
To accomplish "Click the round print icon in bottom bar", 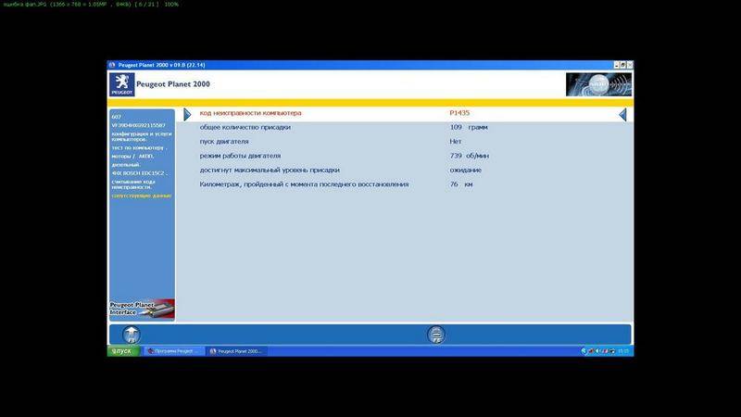I will click(436, 334).
